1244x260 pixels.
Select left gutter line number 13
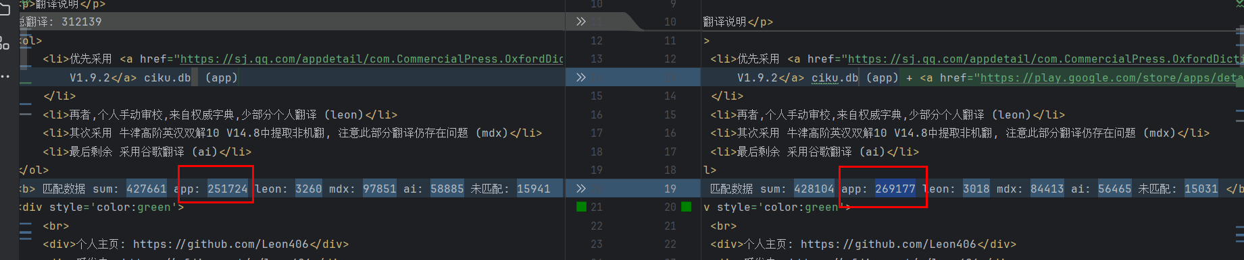(596, 59)
